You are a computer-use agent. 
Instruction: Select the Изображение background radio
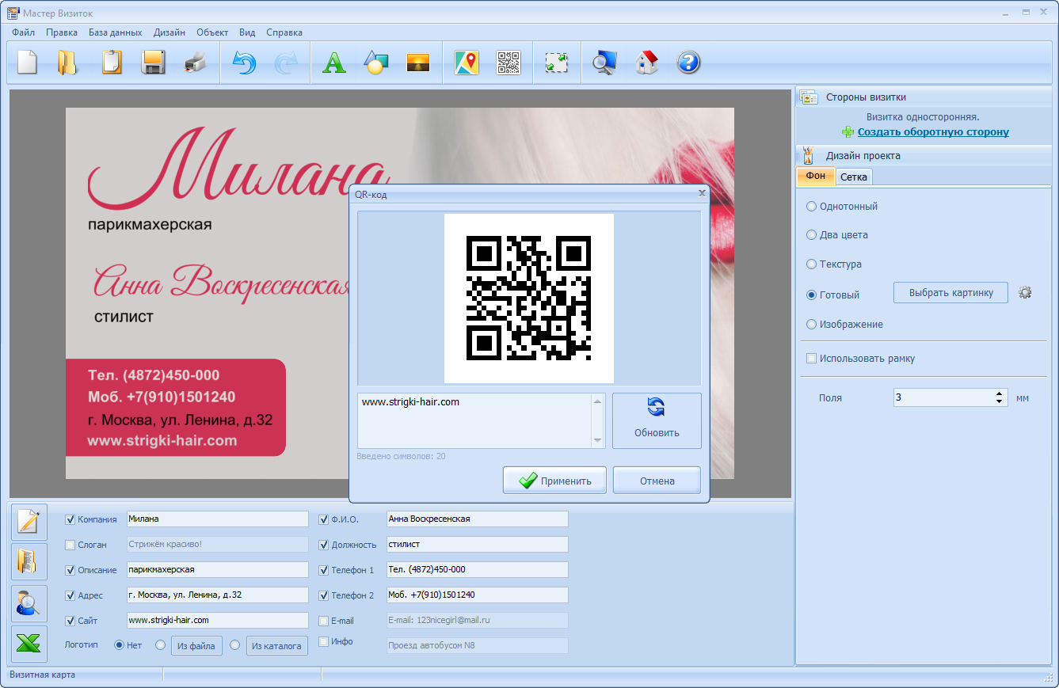point(811,325)
